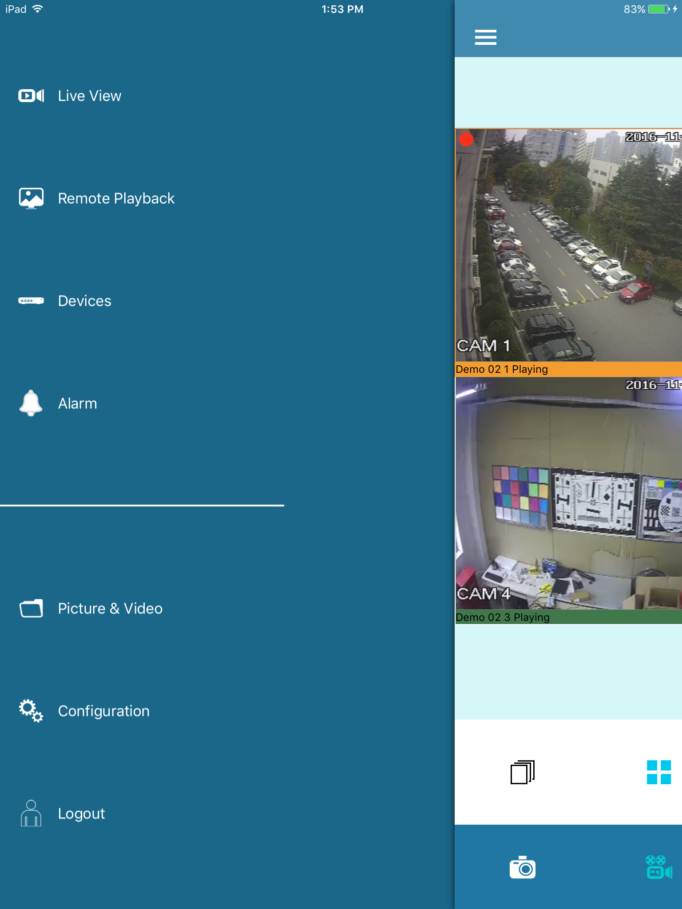Click the 'Demo 02 3 Playing' status bar
Viewport: 682px width, 909px height.
[x=568, y=617]
